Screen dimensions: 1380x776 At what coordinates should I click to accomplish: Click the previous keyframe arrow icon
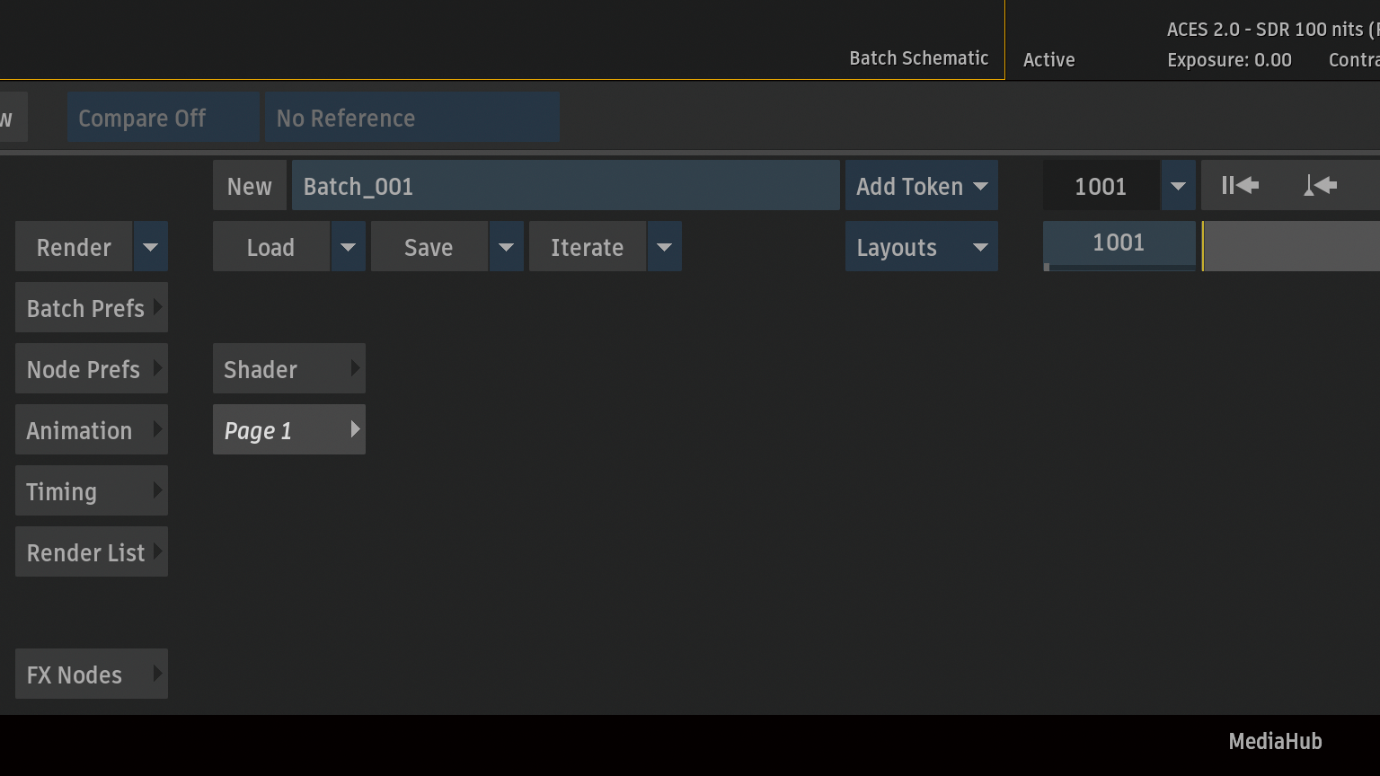[1320, 186]
